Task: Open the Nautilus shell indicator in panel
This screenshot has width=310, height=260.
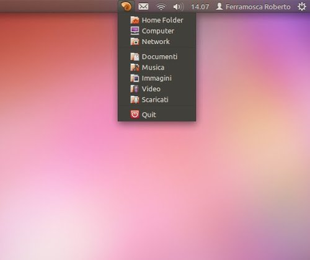Action: point(126,6)
